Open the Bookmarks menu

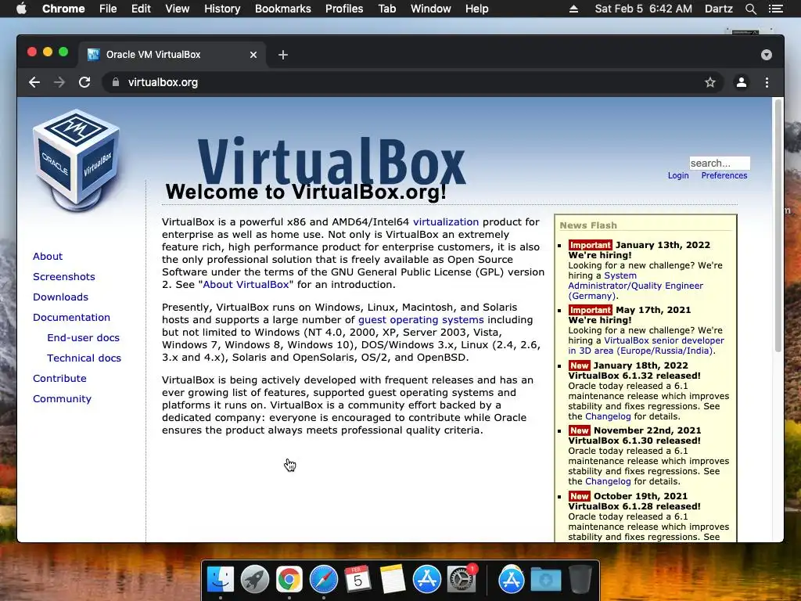pyautogui.click(x=283, y=9)
